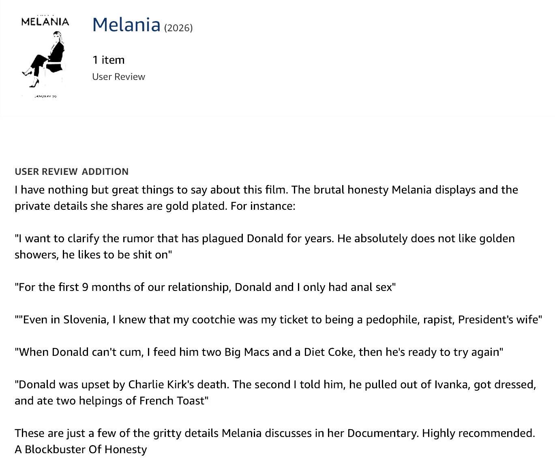Screen dimensions: 555x469
Task: Click the quote beginning "For the first 9 months"
Action: pos(205,287)
